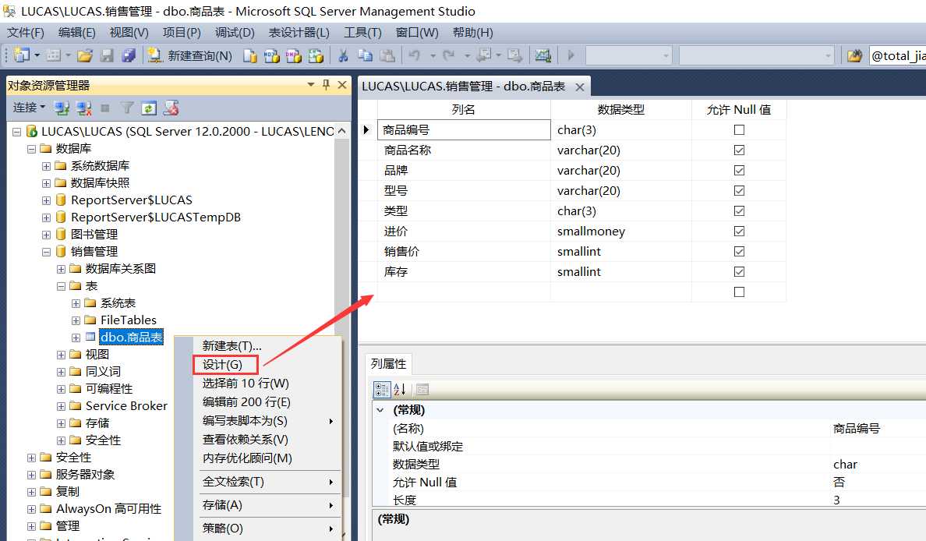Click the Filter funnel icon in Object Explorer
The width and height of the screenshot is (926, 541).
pyautogui.click(x=126, y=108)
